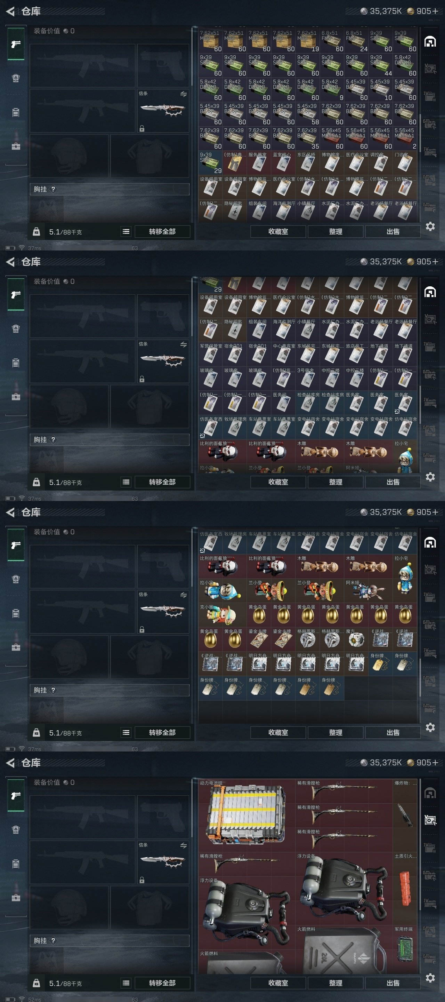This screenshot has width=445, height=1002.
Task: Select the red 土质引火 item
Action: pos(405,889)
